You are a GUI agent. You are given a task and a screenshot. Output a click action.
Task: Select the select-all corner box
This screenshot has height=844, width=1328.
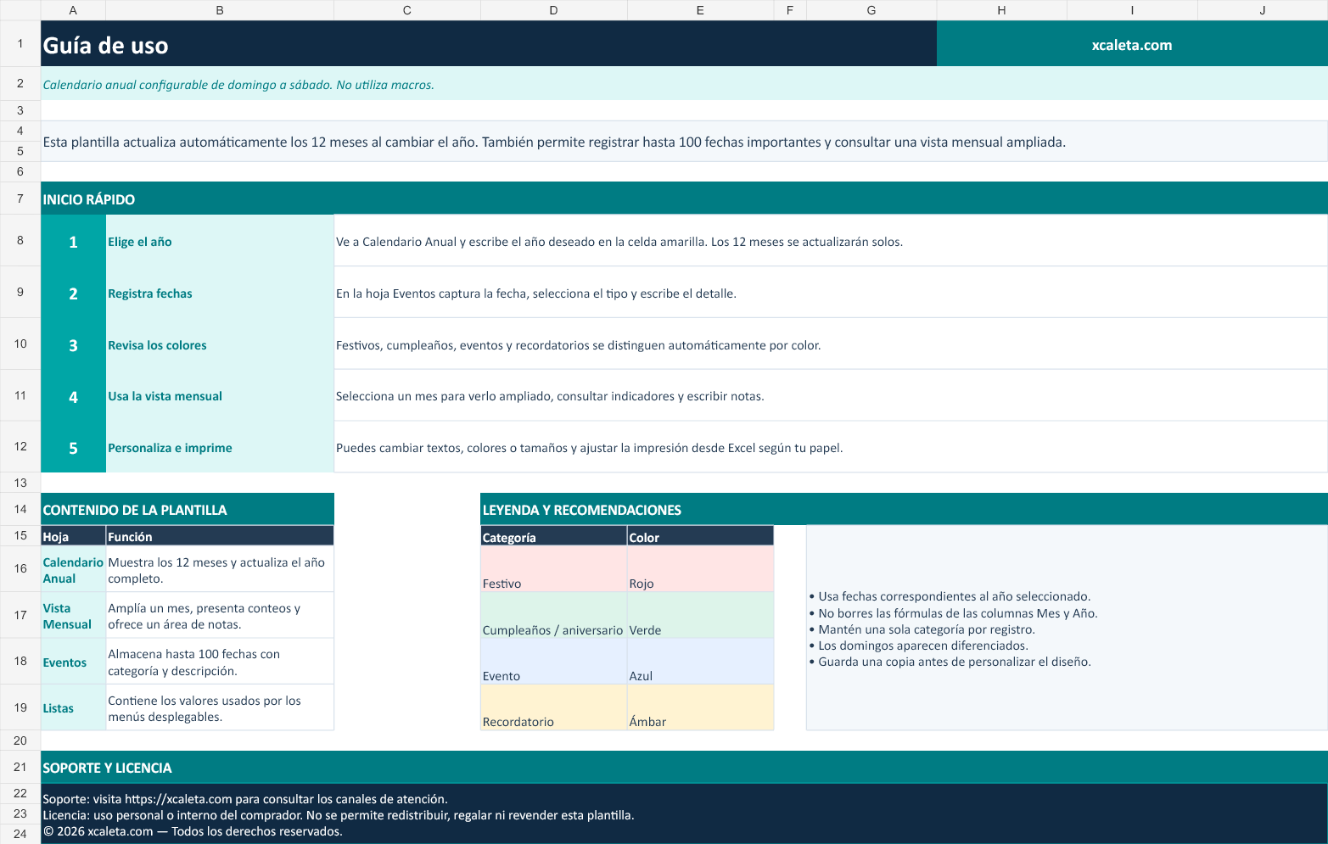(x=20, y=10)
